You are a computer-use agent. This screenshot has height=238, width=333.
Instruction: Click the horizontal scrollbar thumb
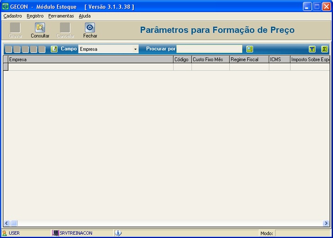point(14,223)
